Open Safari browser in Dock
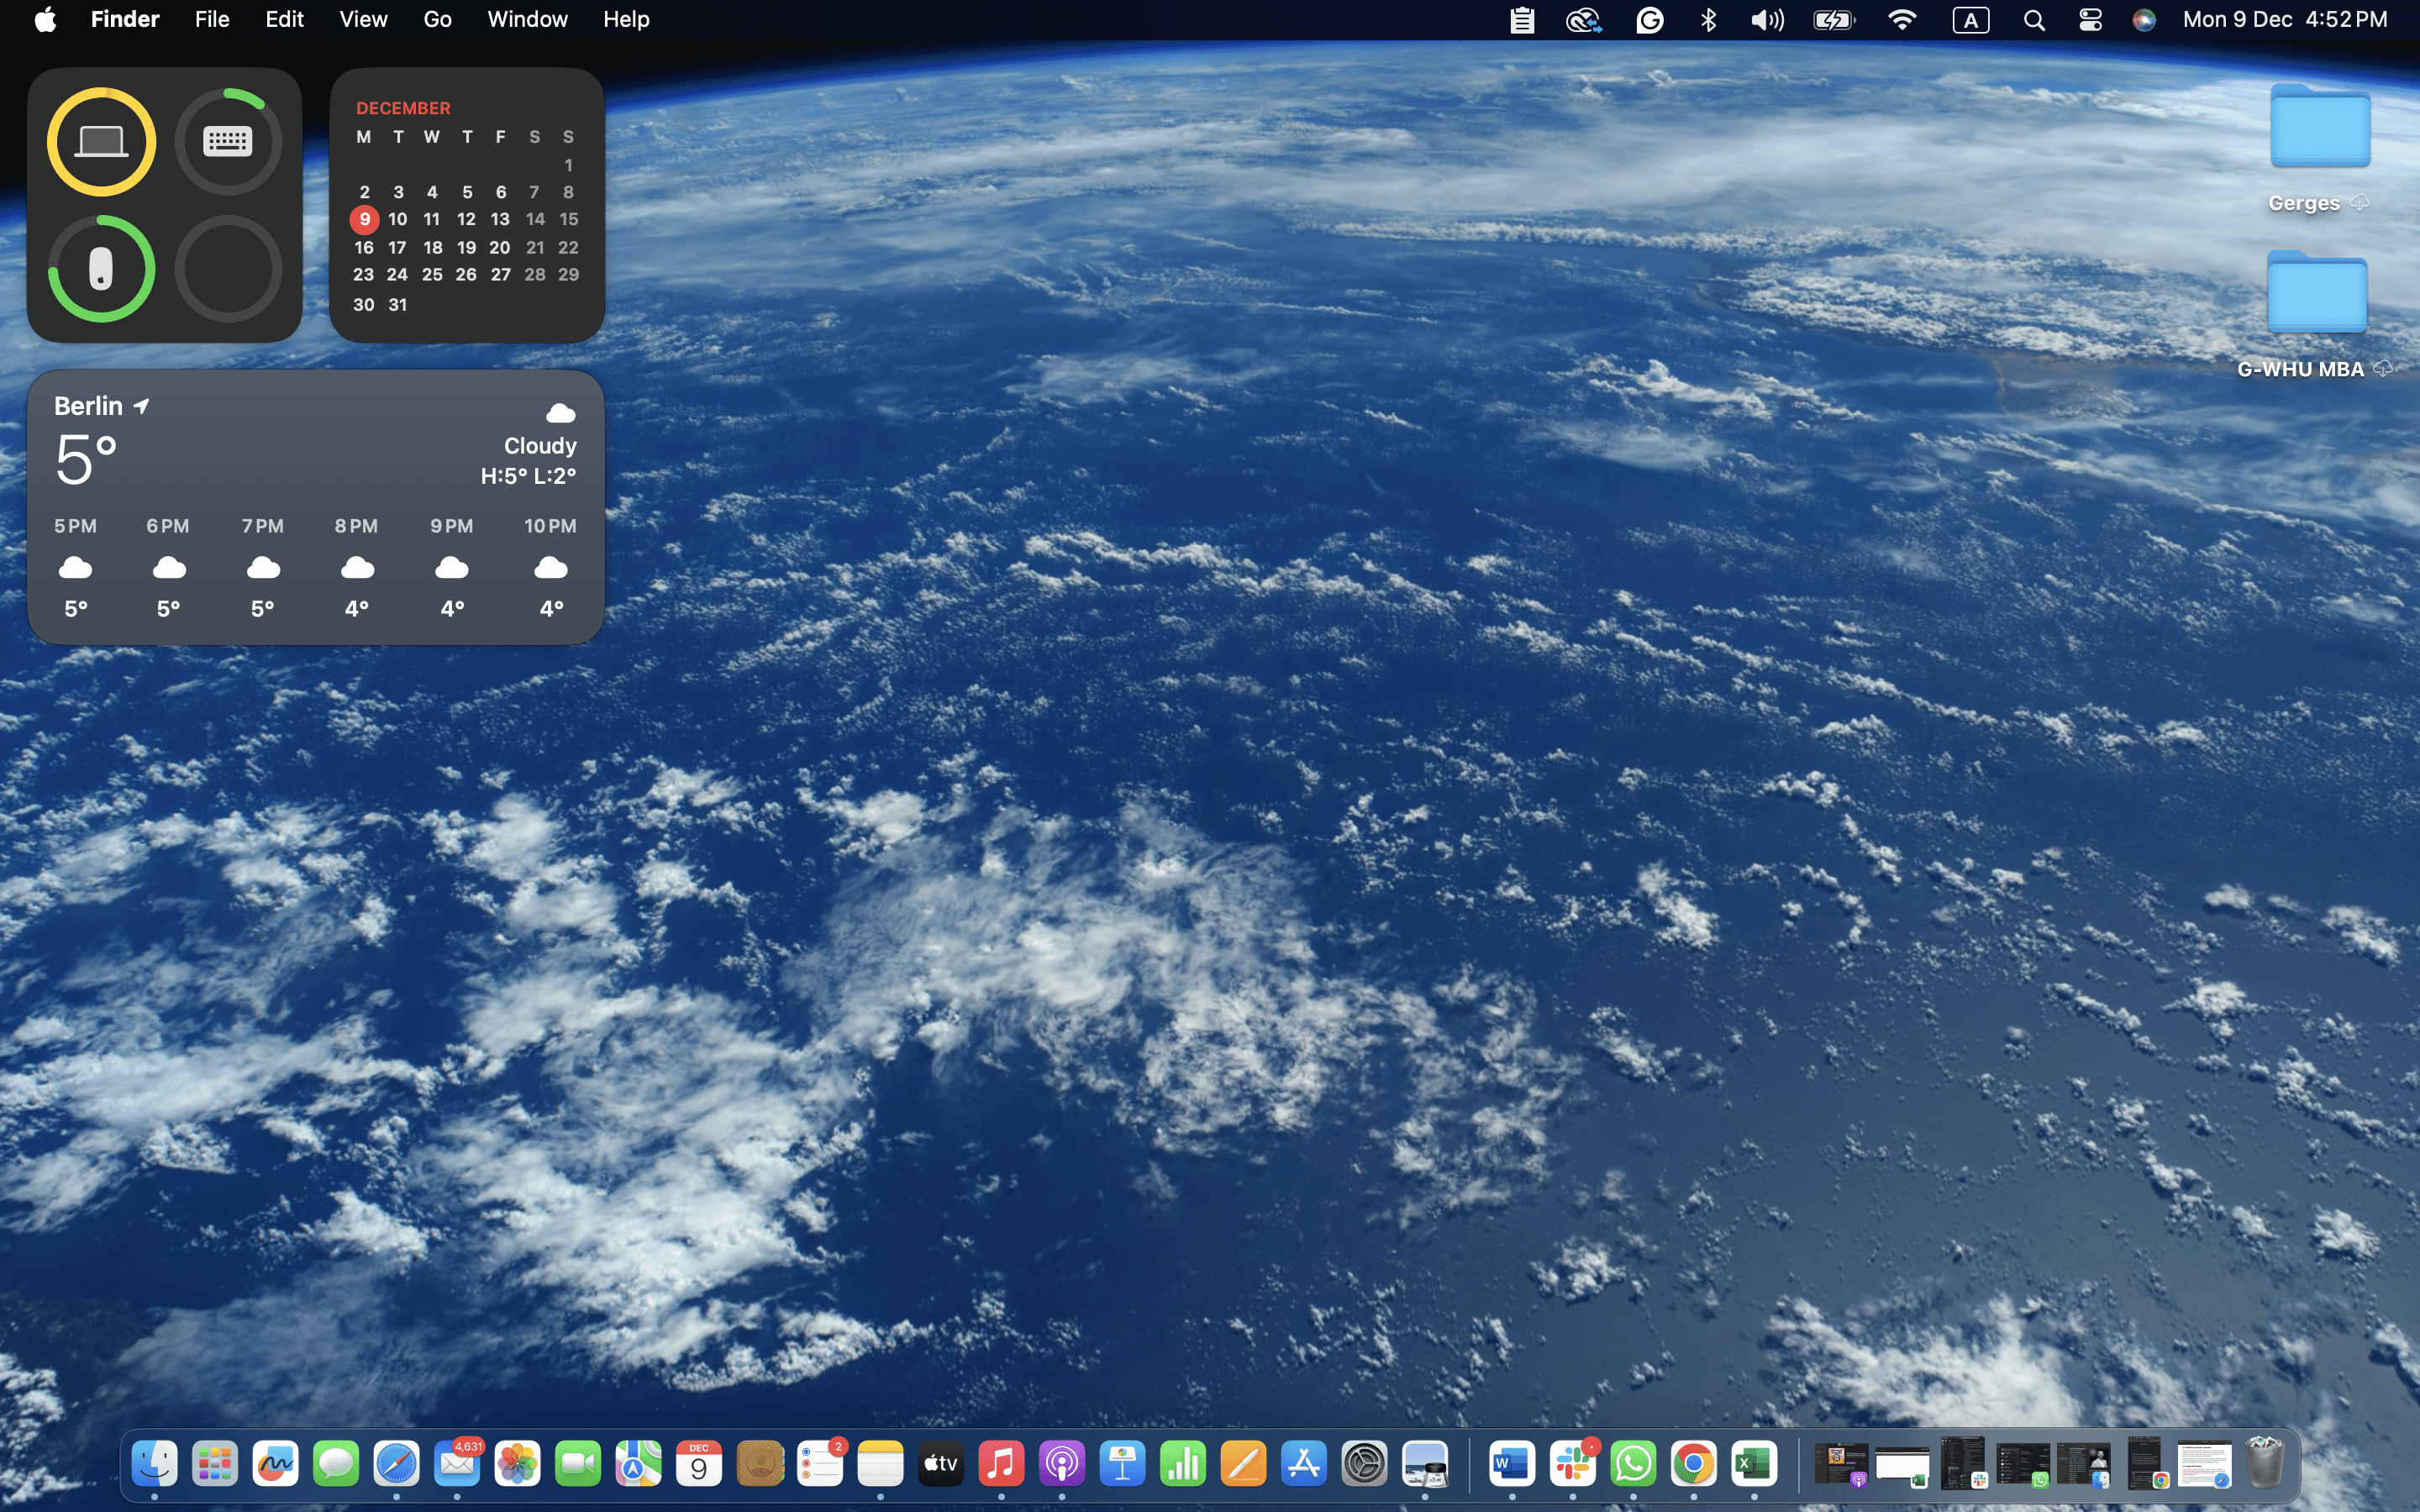2420x1512 pixels. click(x=396, y=1465)
